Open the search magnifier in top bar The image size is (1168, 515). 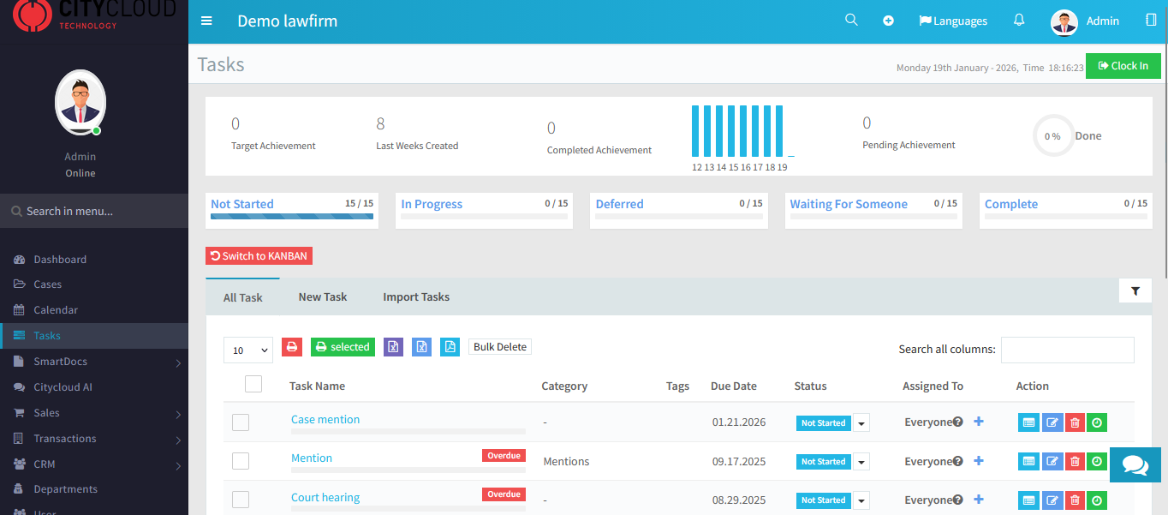851,20
